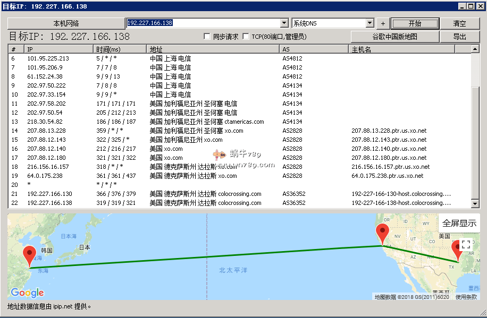487x318 pixels.
Task: Click the 开始 button to start trace
Action: [415, 23]
